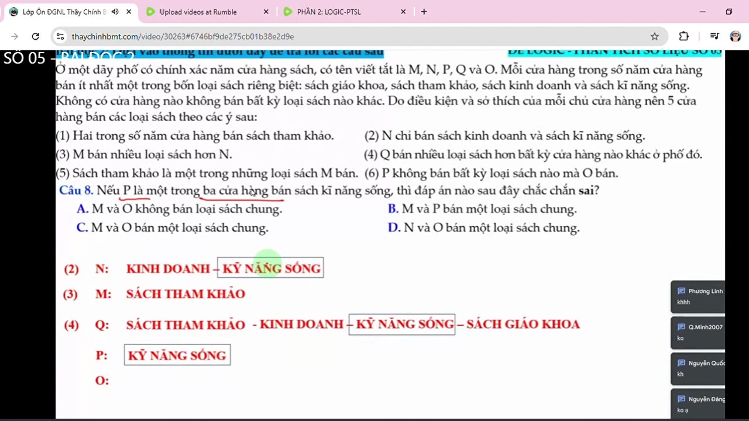
Task: Click the Câu 8 question label
Action: click(x=77, y=191)
